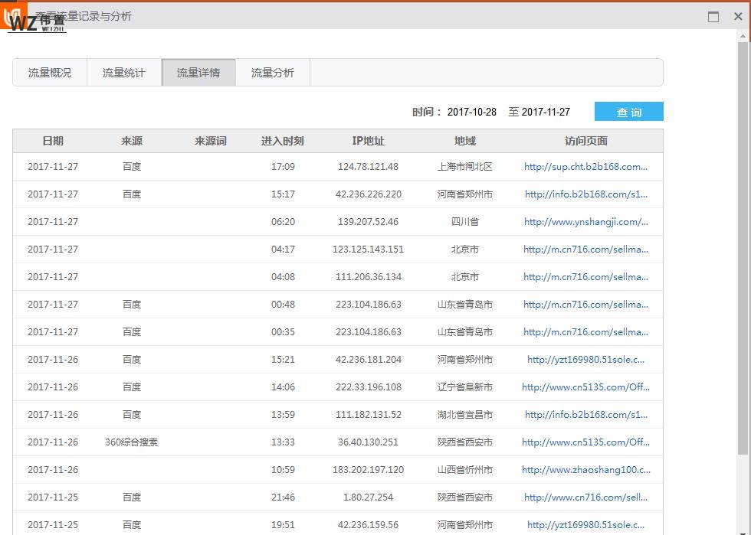Open the sup.cht.b2b168.com visited page link
The height and width of the screenshot is (535, 751).
tap(585, 167)
